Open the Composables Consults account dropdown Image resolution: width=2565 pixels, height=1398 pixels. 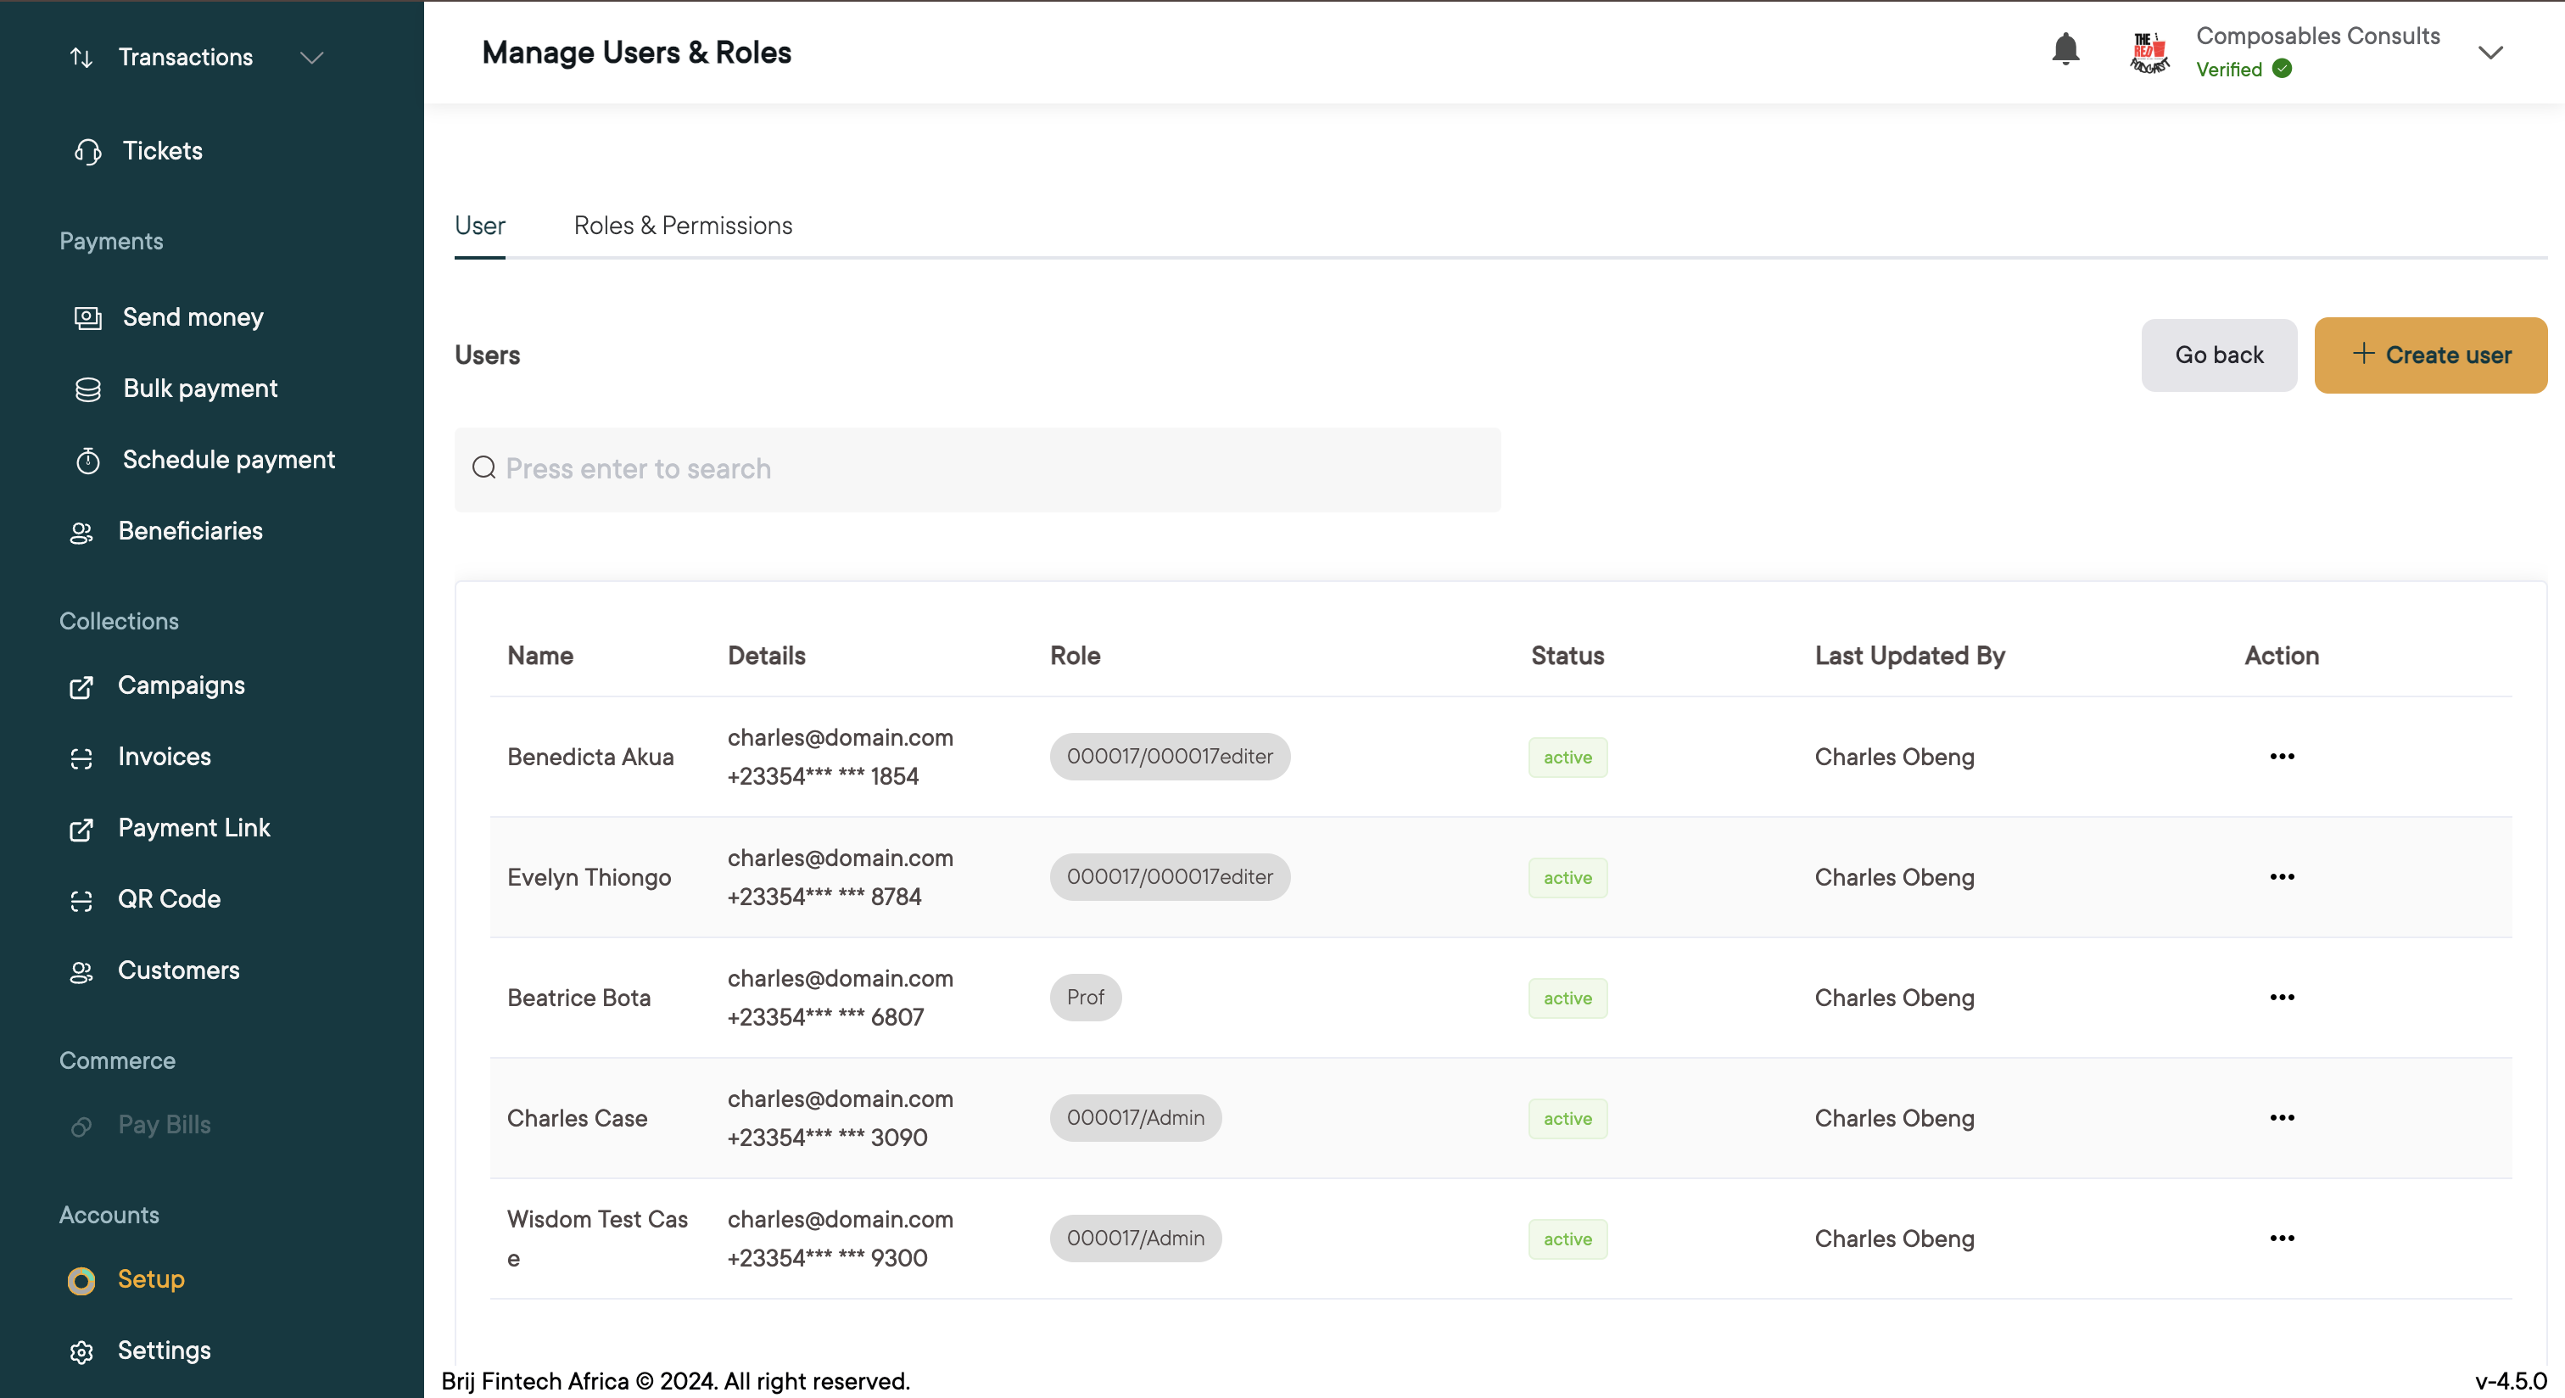(2490, 53)
